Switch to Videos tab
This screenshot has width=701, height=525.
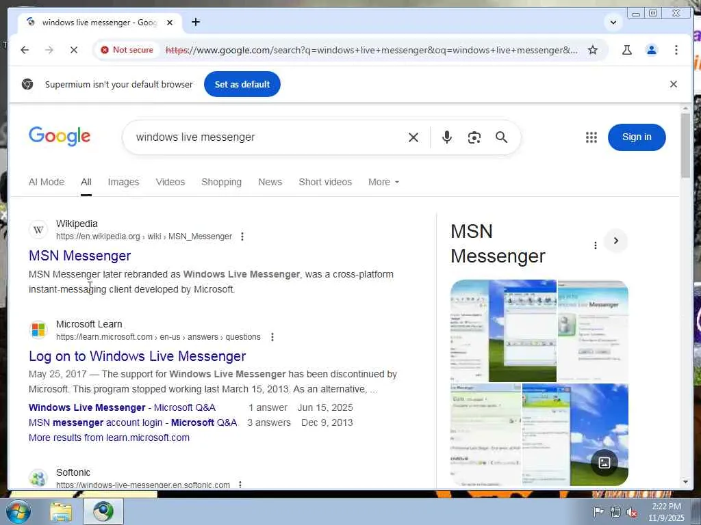170,182
